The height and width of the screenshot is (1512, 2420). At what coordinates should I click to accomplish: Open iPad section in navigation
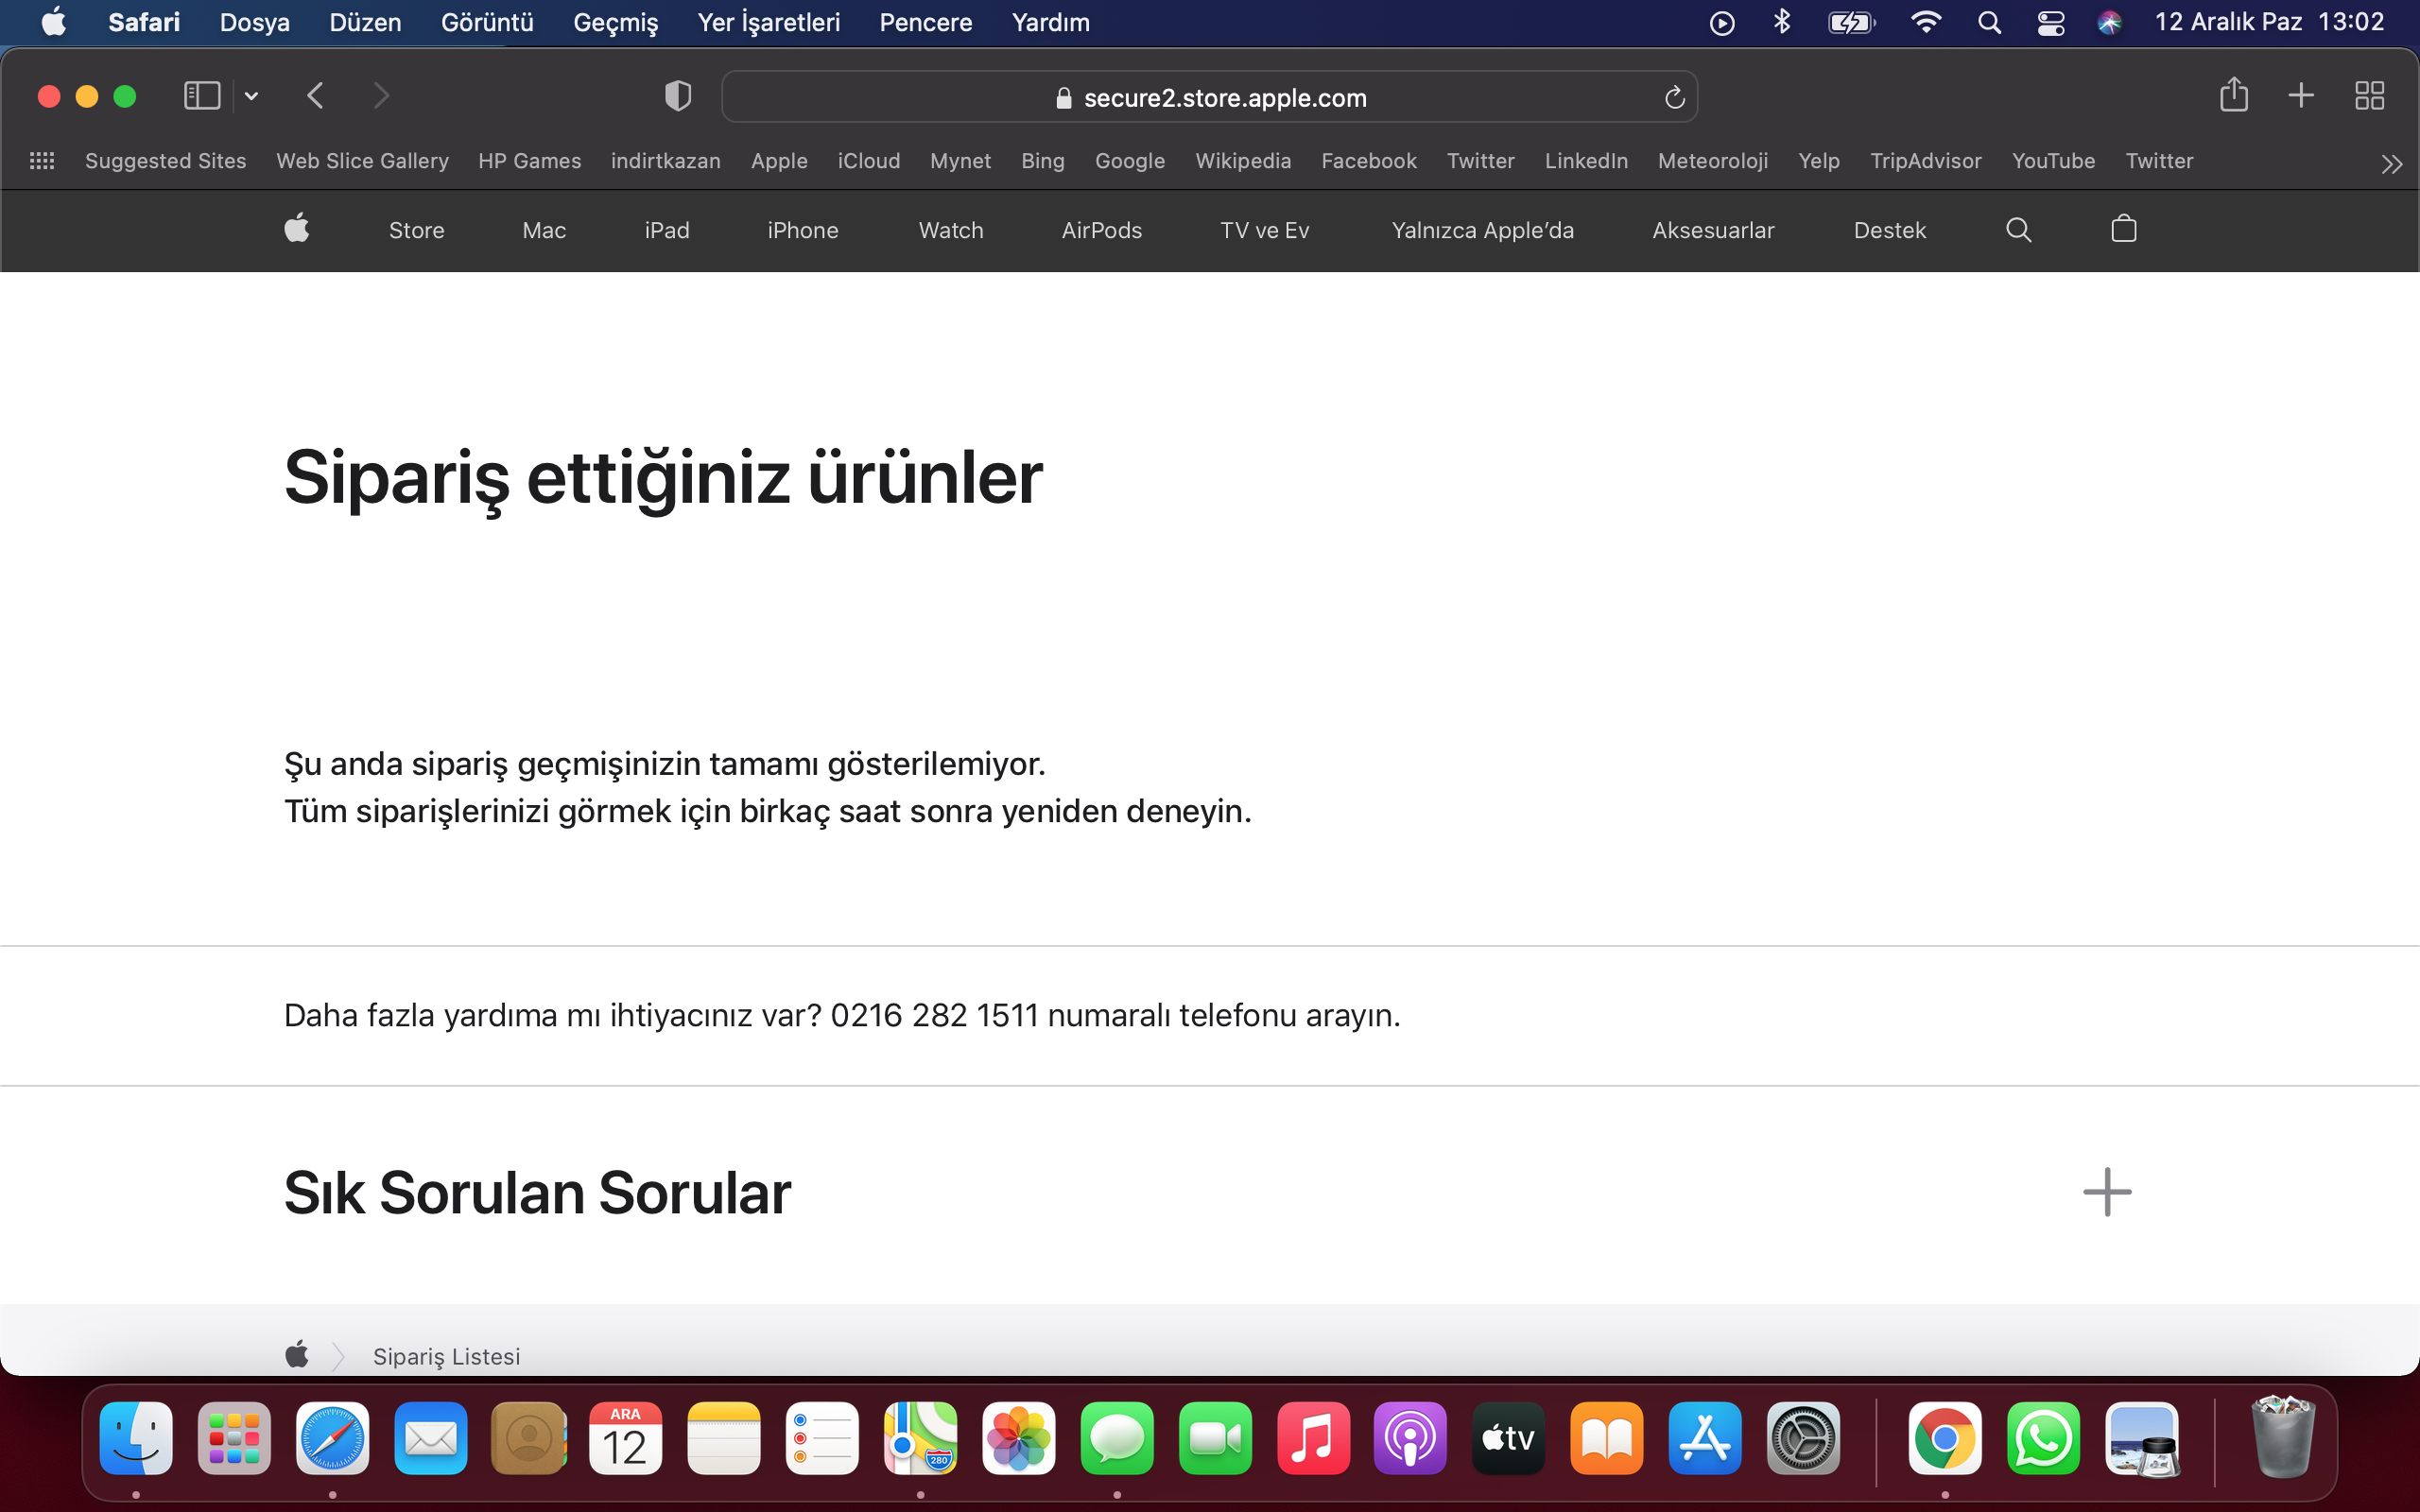click(667, 230)
